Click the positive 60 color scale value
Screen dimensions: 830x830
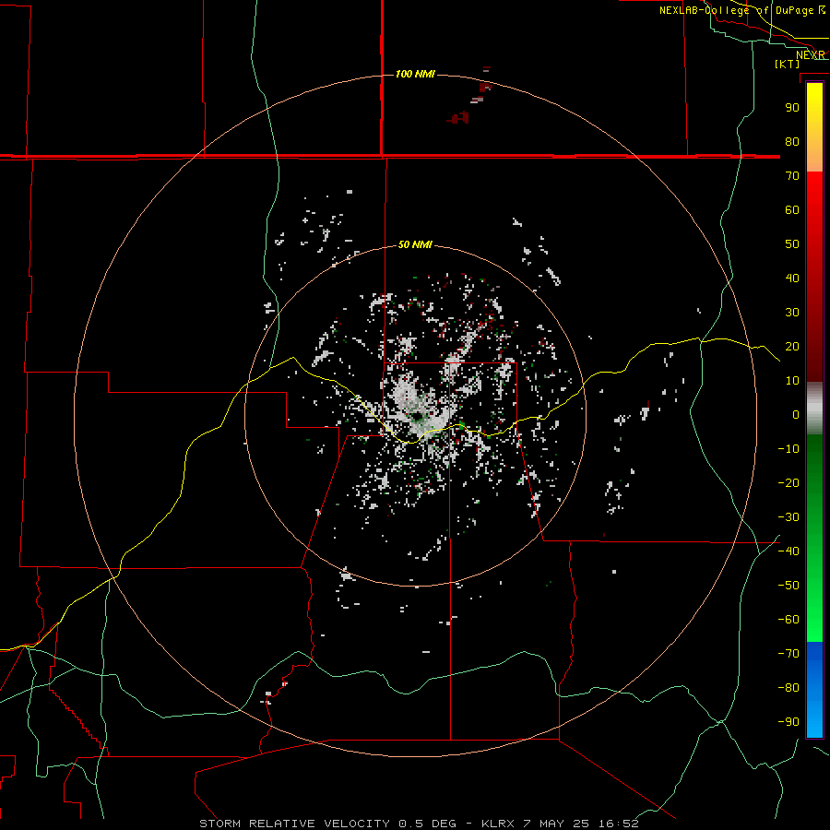pyautogui.click(x=792, y=209)
